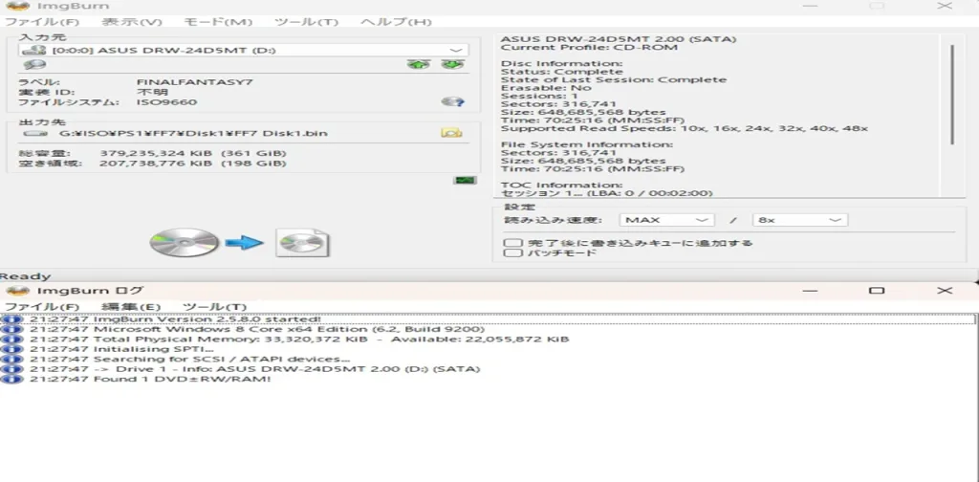This screenshot has width=979, height=482.
Task: Click 'Current Profile: CD-ROM' text
Action: tap(589, 47)
